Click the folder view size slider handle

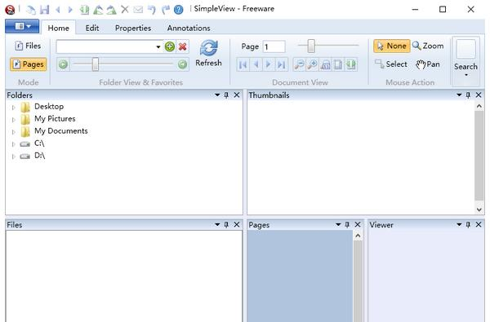[96, 64]
